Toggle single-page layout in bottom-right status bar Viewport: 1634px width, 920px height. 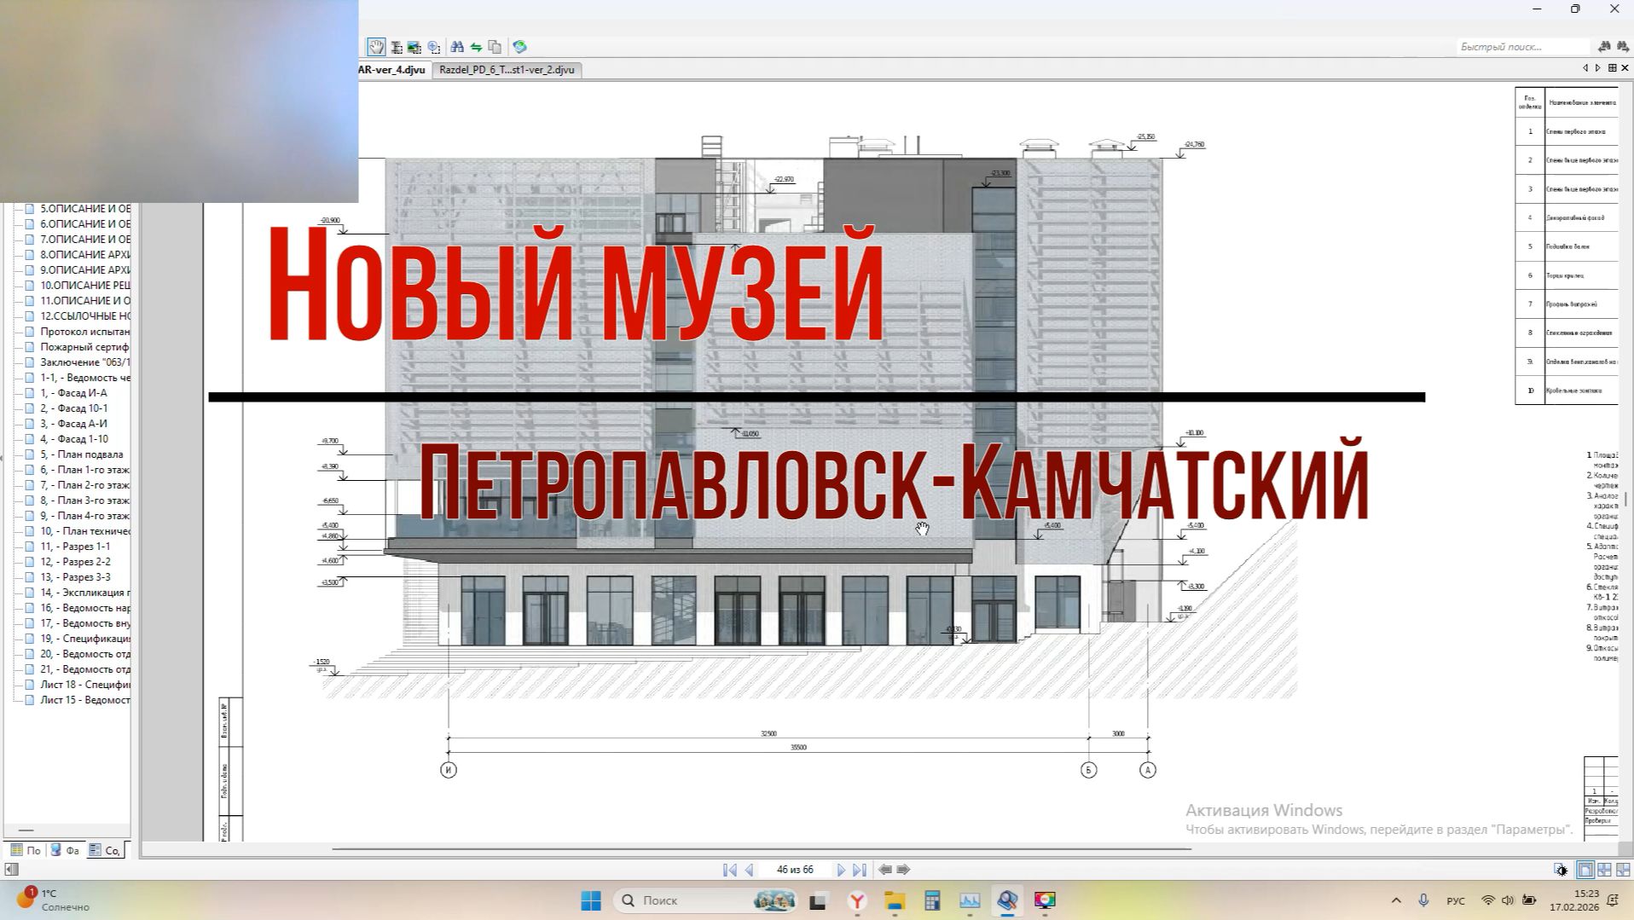1585,870
